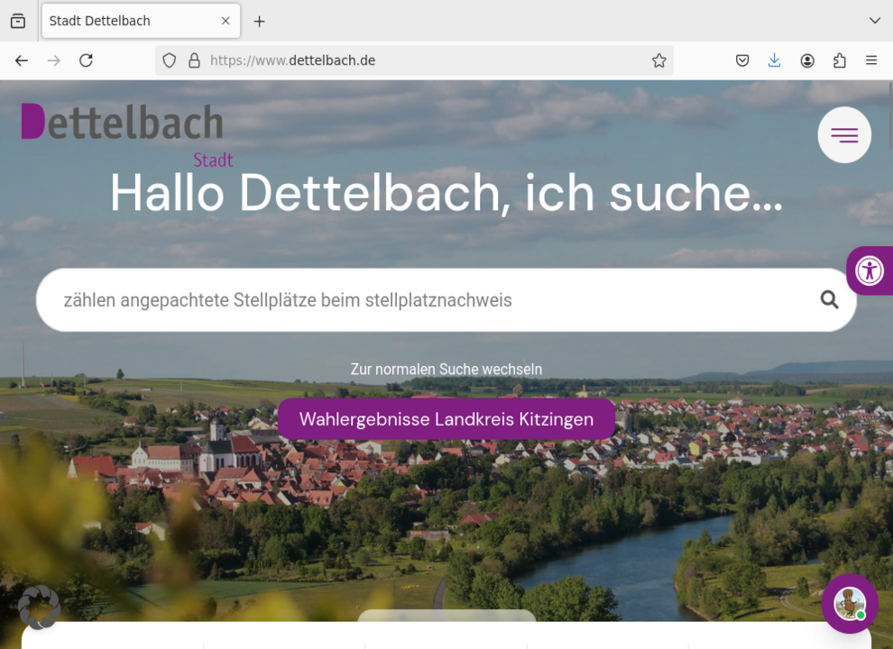Reload the Dettelbach page

tap(86, 60)
